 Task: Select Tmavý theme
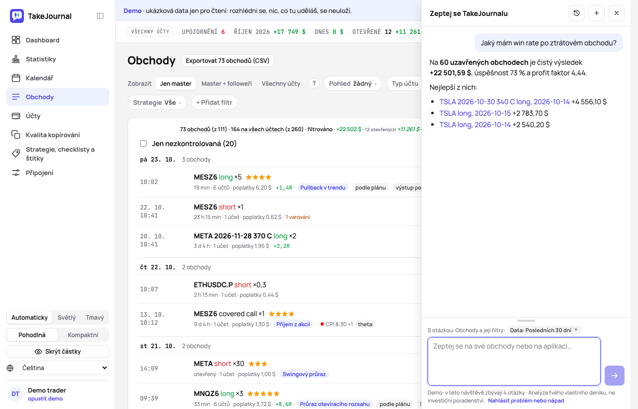pos(95,318)
